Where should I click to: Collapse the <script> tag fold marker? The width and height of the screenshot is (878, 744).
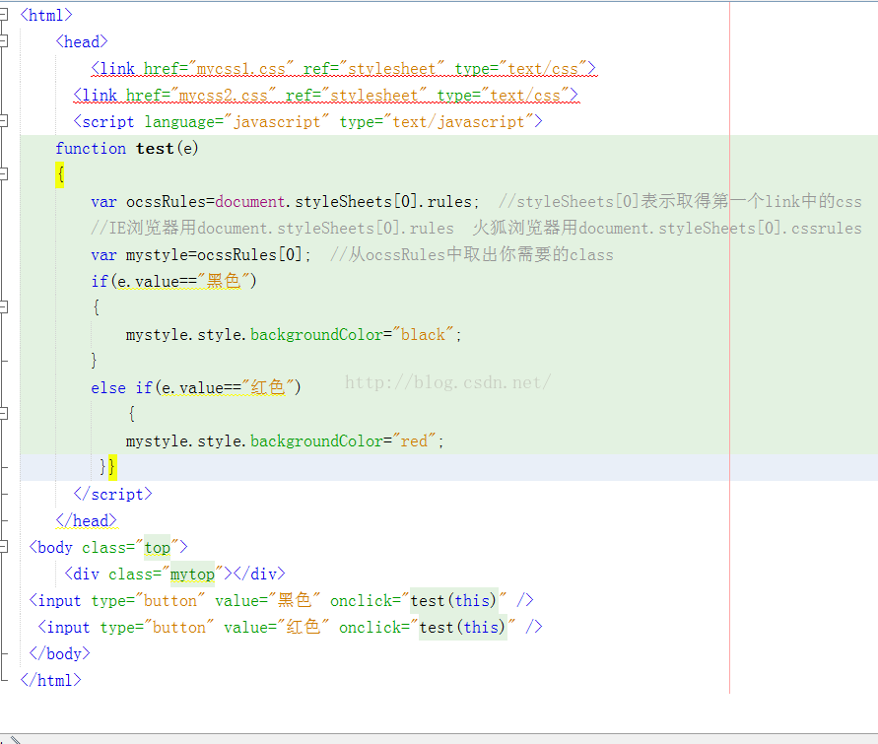(x=3, y=120)
